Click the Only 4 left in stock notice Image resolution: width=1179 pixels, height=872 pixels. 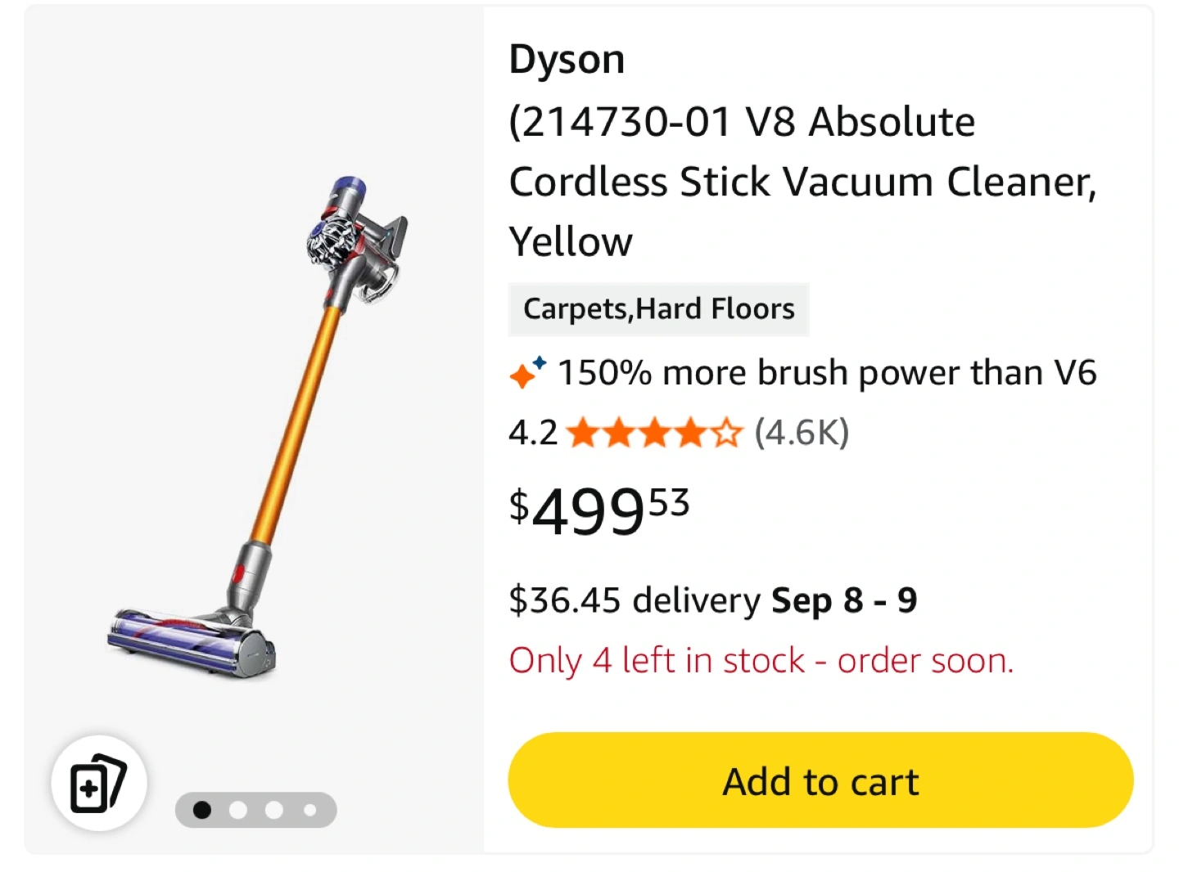[761, 660]
